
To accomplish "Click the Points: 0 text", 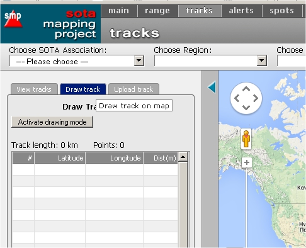I will point(109,145).
